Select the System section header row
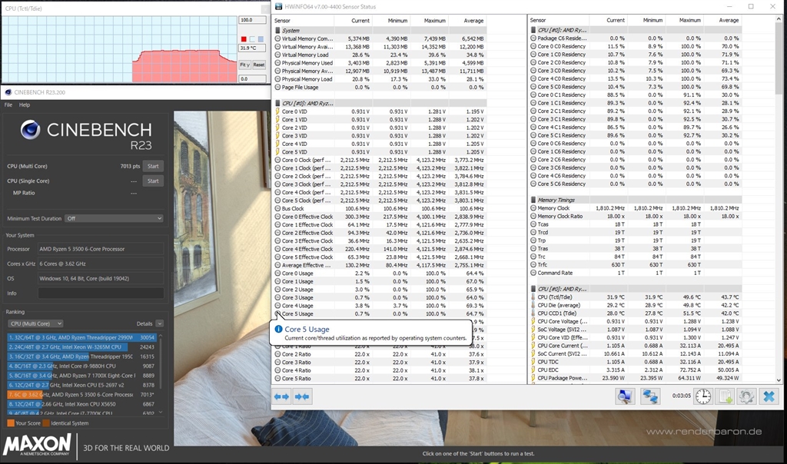The width and height of the screenshot is (787, 464). click(380, 31)
